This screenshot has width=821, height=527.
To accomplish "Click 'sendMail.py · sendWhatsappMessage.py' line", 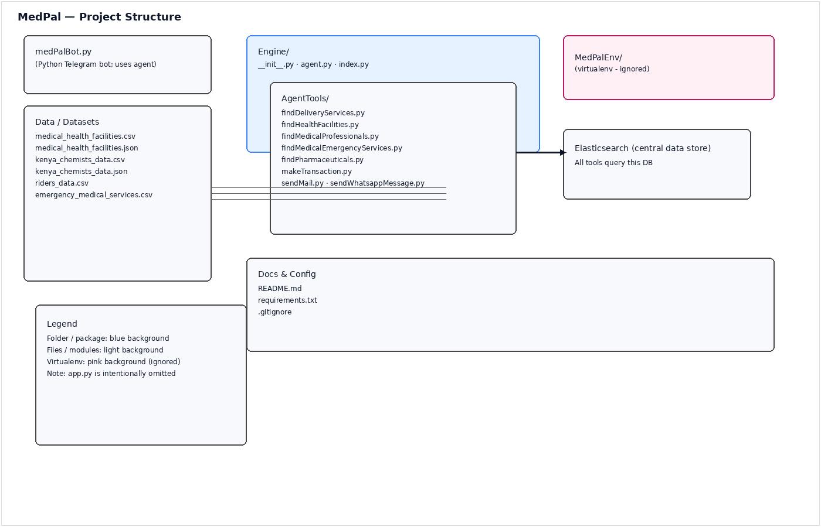I will tap(353, 183).
